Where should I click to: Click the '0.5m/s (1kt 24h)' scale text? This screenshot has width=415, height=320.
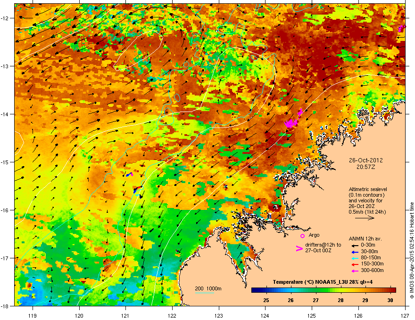click(367, 212)
